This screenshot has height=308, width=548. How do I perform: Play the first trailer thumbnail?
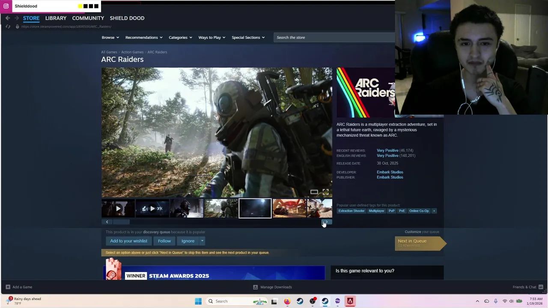(x=118, y=209)
